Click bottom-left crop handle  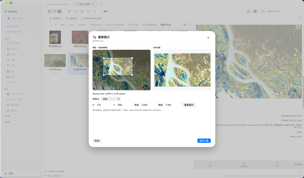coord(104,75)
